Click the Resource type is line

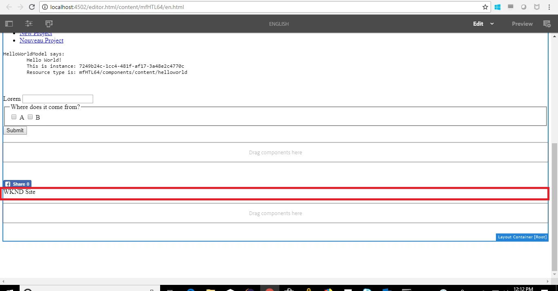point(107,72)
